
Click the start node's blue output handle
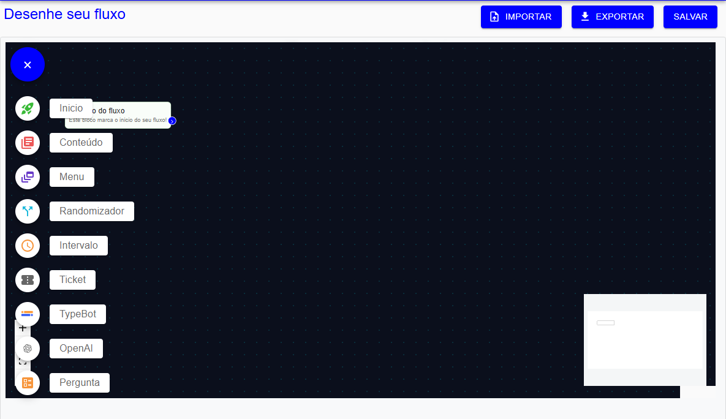point(172,121)
